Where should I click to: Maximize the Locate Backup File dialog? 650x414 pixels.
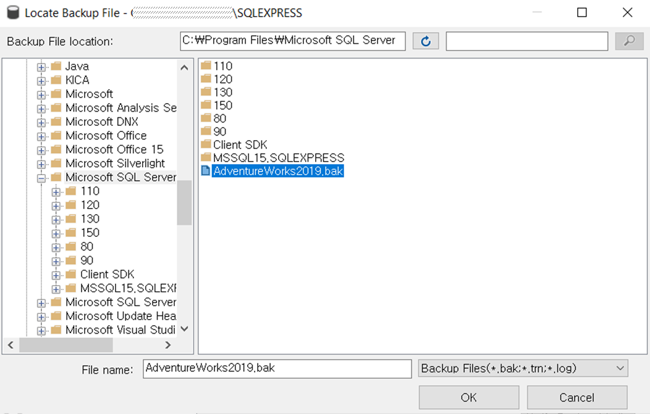(x=582, y=12)
